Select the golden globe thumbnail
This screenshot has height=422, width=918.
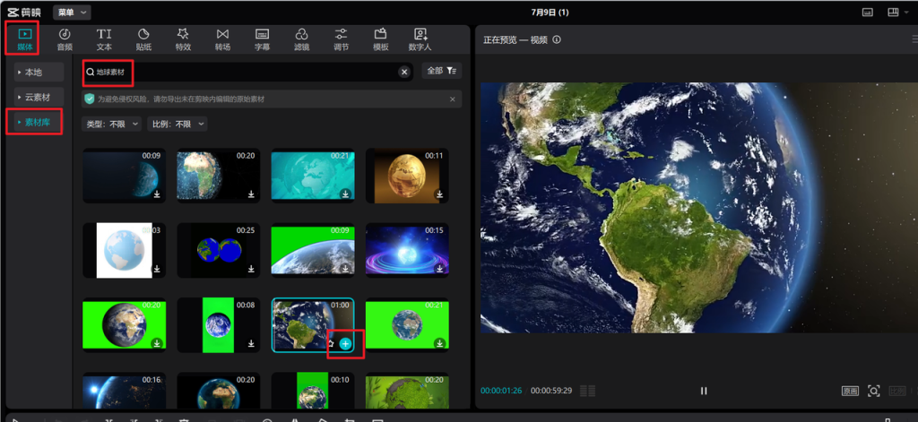click(406, 175)
